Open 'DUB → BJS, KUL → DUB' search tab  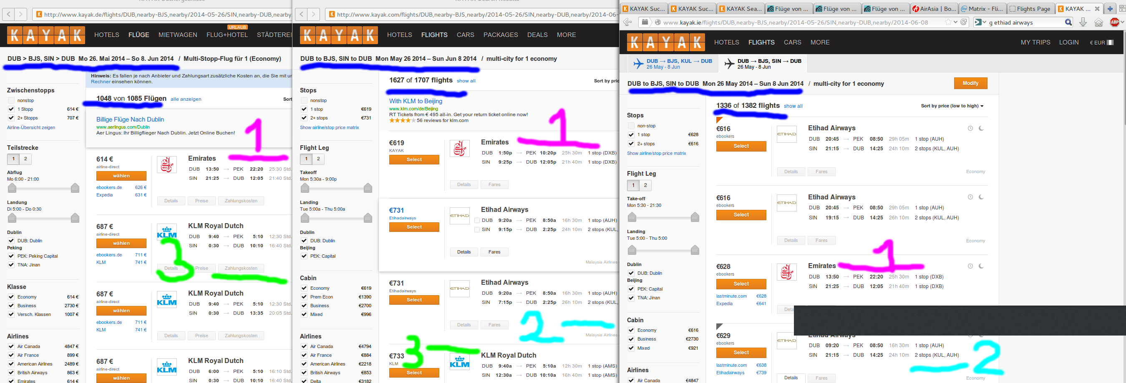pos(673,64)
